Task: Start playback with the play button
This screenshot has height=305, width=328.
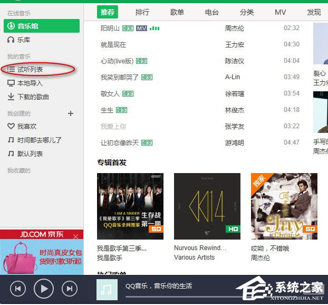Action: click(x=44, y=289)
